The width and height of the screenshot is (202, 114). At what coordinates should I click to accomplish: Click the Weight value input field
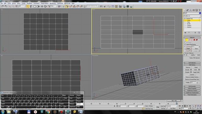(193, 82)
